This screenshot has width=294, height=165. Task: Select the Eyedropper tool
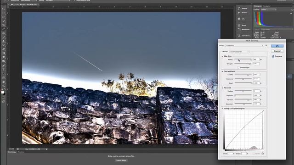pyautogui.click(x=3, y=29)
